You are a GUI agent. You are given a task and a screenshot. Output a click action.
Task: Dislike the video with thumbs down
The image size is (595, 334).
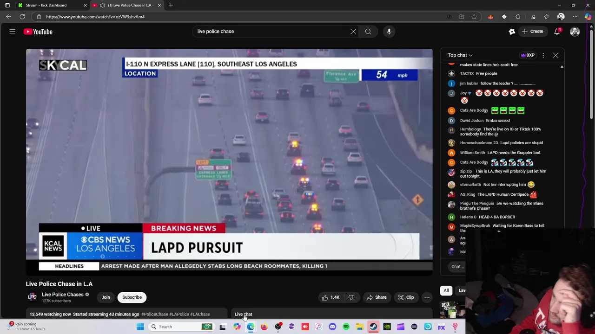click(x=351, y=297)
